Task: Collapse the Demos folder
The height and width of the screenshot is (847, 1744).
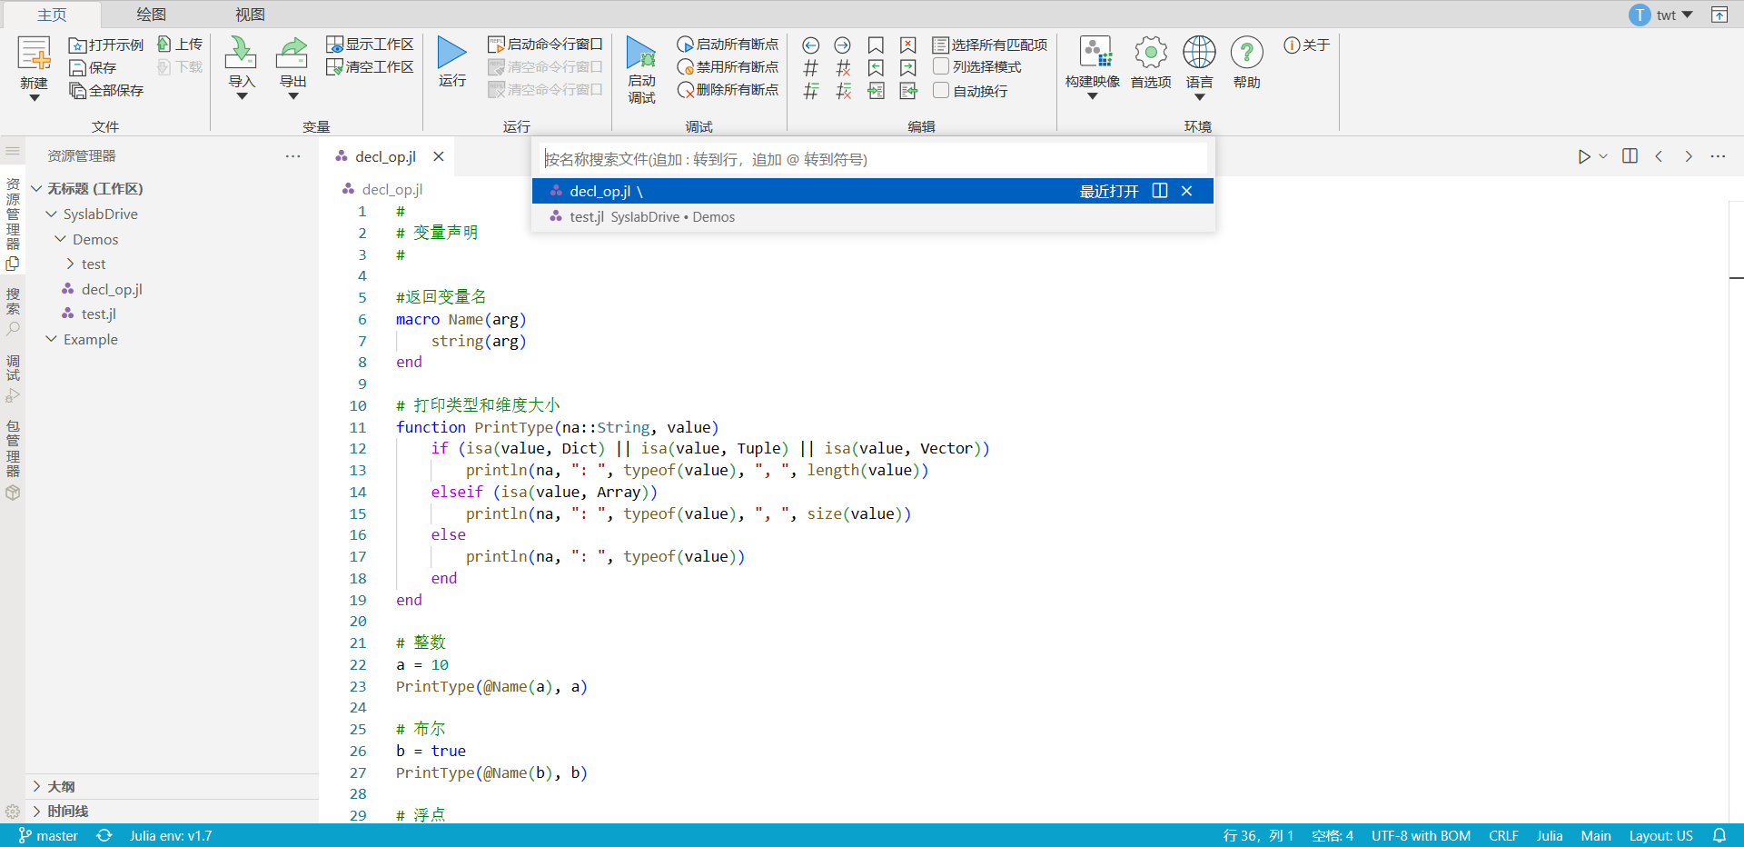Action: [x=61, y=239]
